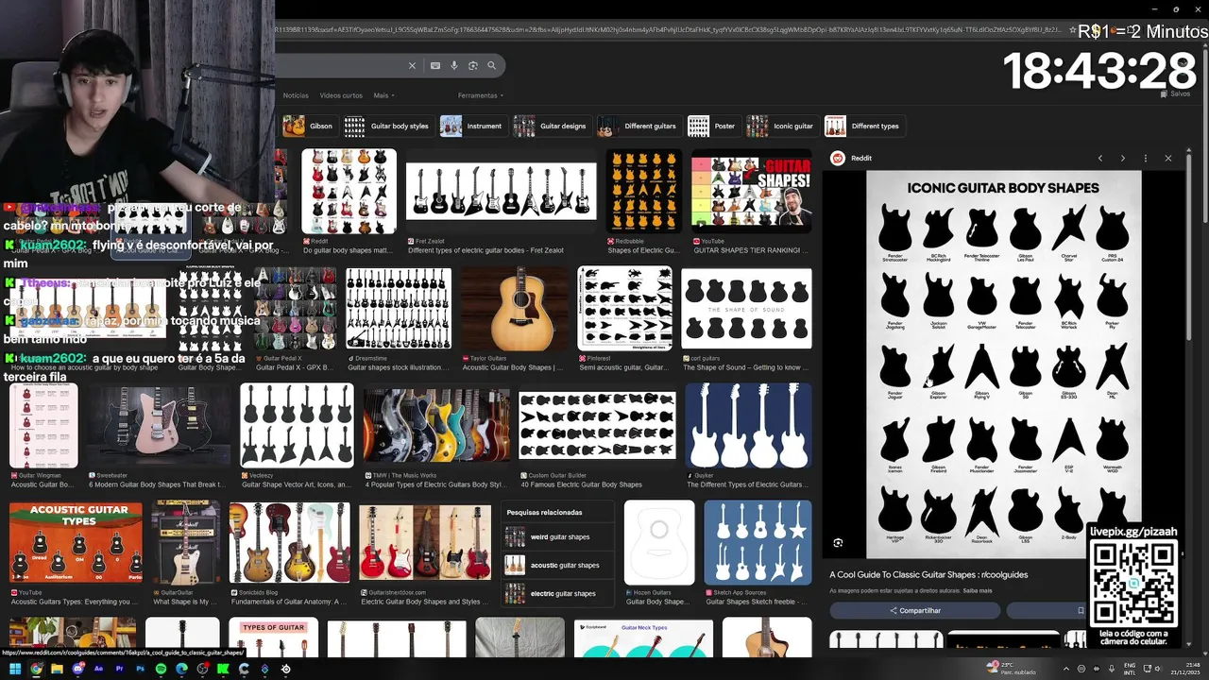Filter images by Different guitars chip
The height and width of the screenshot is (680, 1209).
tap(639, 126)
